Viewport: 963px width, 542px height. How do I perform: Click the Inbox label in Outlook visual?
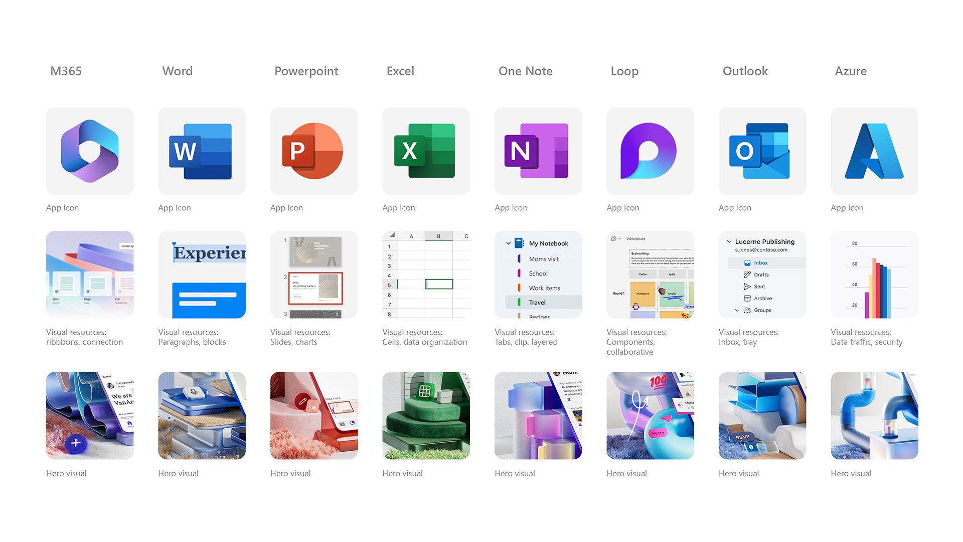[x=760, y=263]
